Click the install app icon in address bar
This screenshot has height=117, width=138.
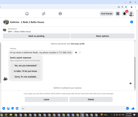click(119, 7)
